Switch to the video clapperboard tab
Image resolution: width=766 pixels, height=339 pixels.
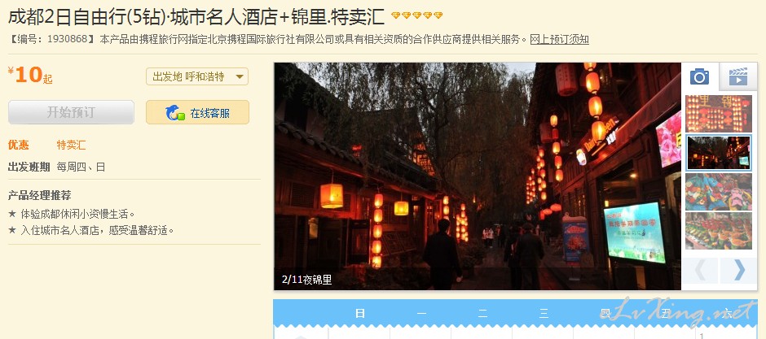[738, 77]
